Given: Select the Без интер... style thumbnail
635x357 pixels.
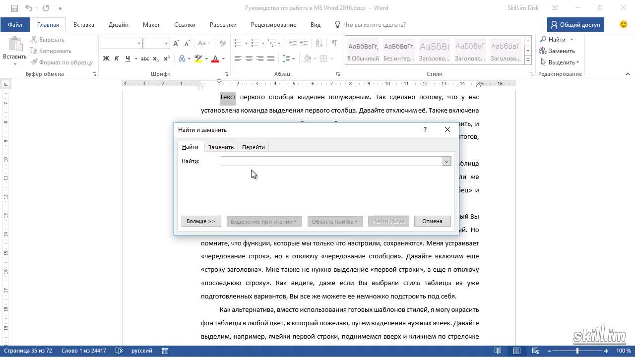Looking at the screenshot, I should click(398, 52).
